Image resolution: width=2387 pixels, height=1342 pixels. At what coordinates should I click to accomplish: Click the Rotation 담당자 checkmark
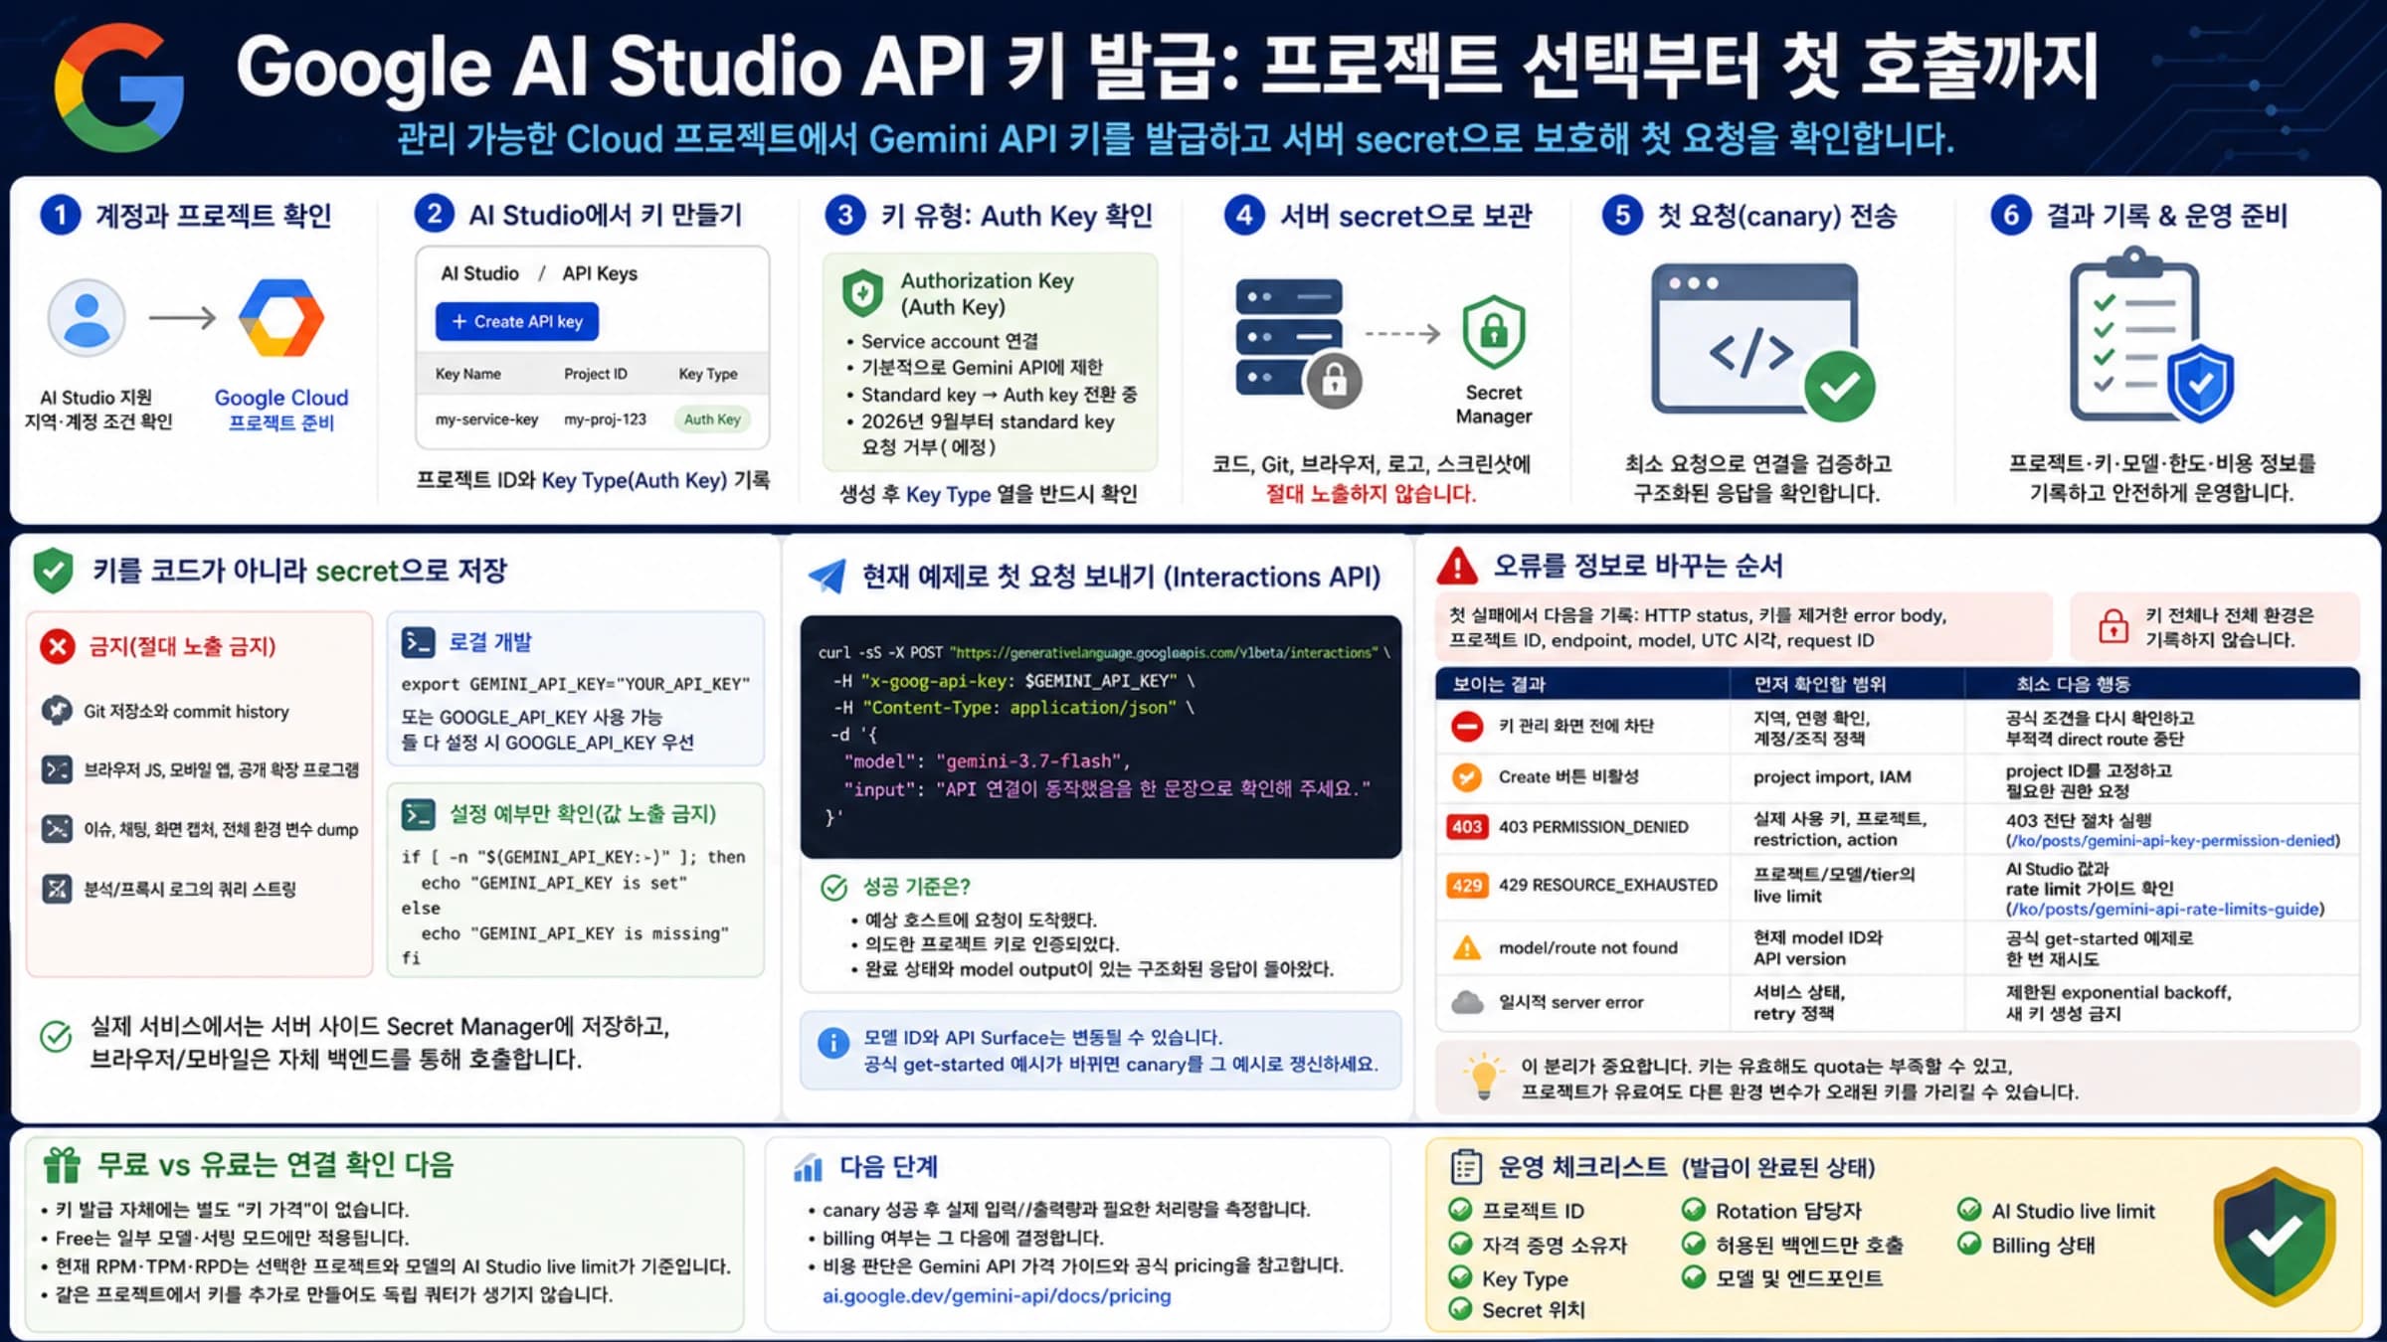[x=1694, y=1210]
